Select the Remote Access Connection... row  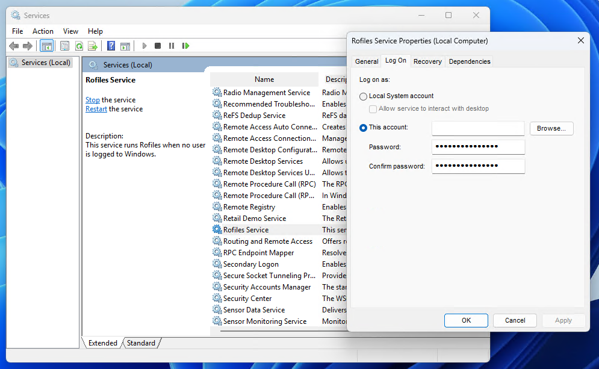[x=279, y=138]
